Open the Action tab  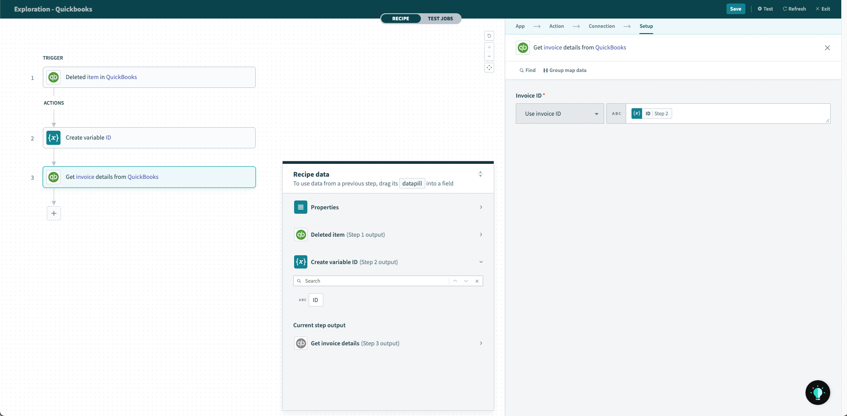(556, 26)
